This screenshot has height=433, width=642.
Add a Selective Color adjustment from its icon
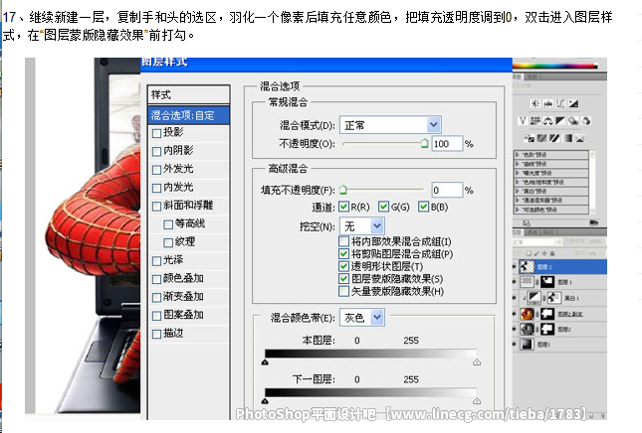[x=579, y=138]
